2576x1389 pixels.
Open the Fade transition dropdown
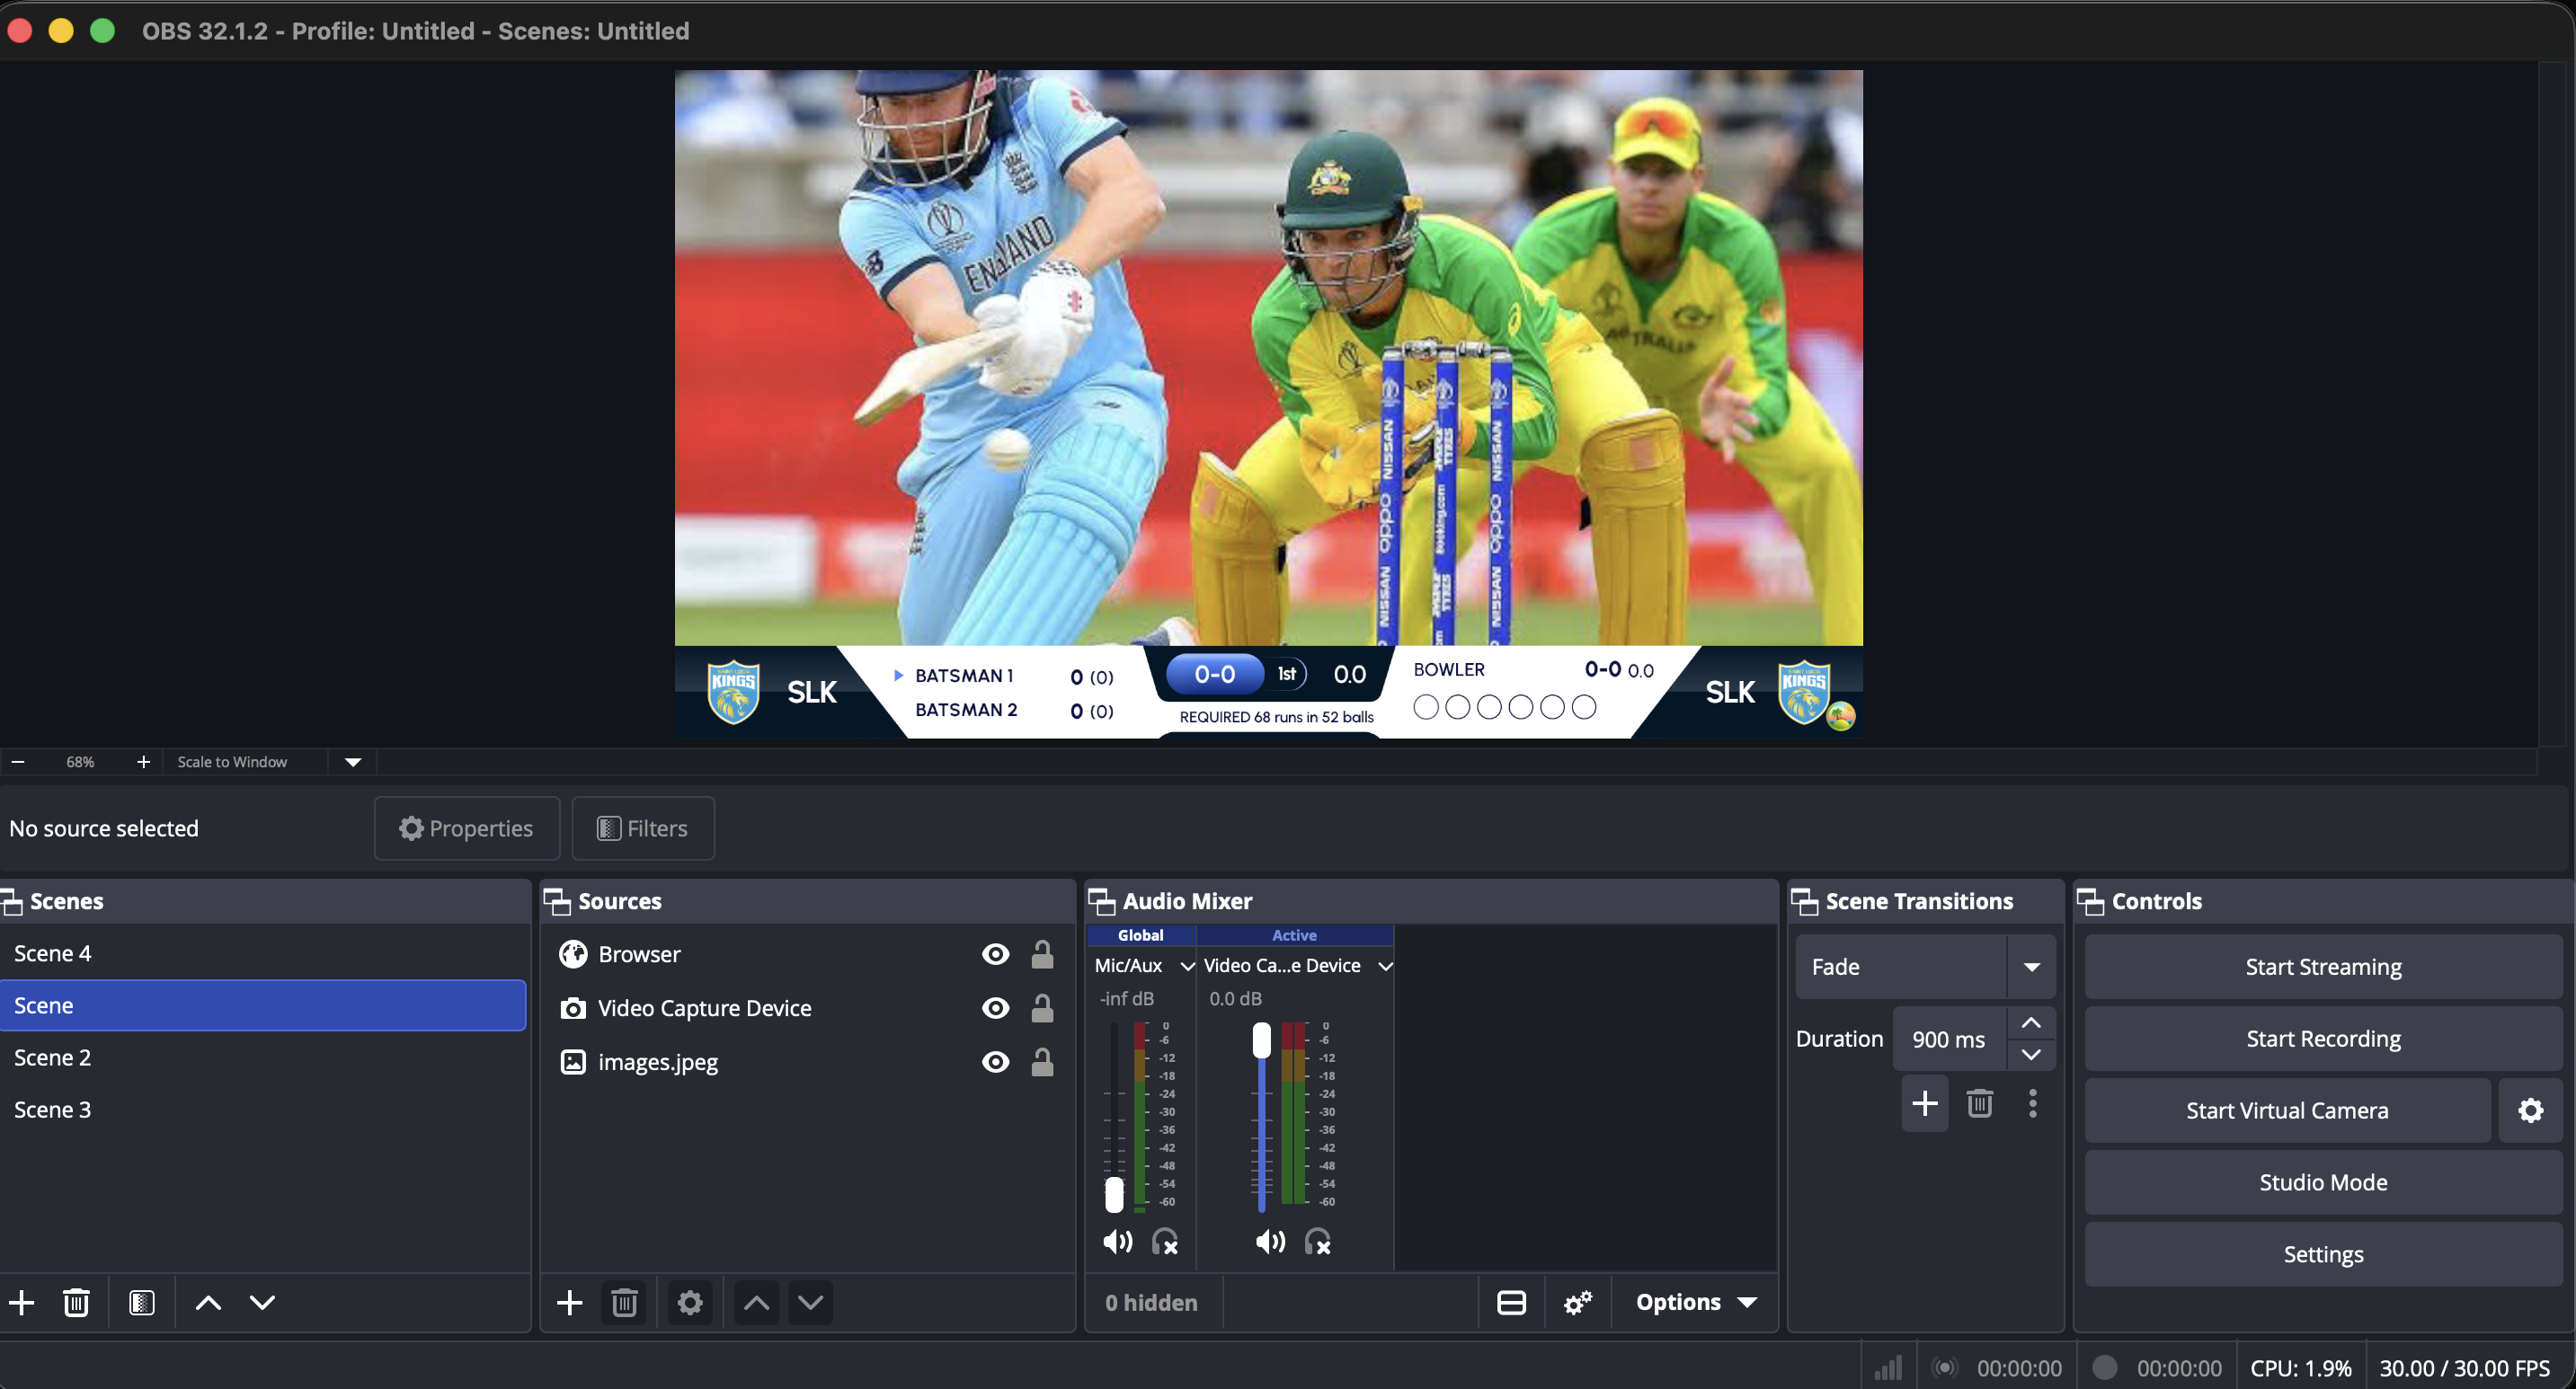point(2031,967)
